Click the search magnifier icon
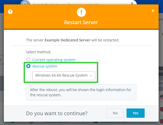 coord(25,4)
